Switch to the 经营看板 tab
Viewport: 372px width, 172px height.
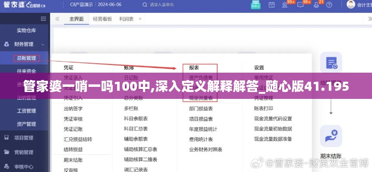coord(102,19)
